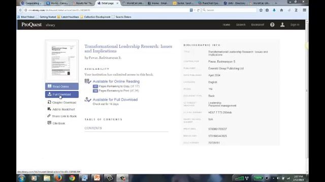325x182 pixels.
Task: Switch to the Results for browser tab
Action: (x=82, y=3)
